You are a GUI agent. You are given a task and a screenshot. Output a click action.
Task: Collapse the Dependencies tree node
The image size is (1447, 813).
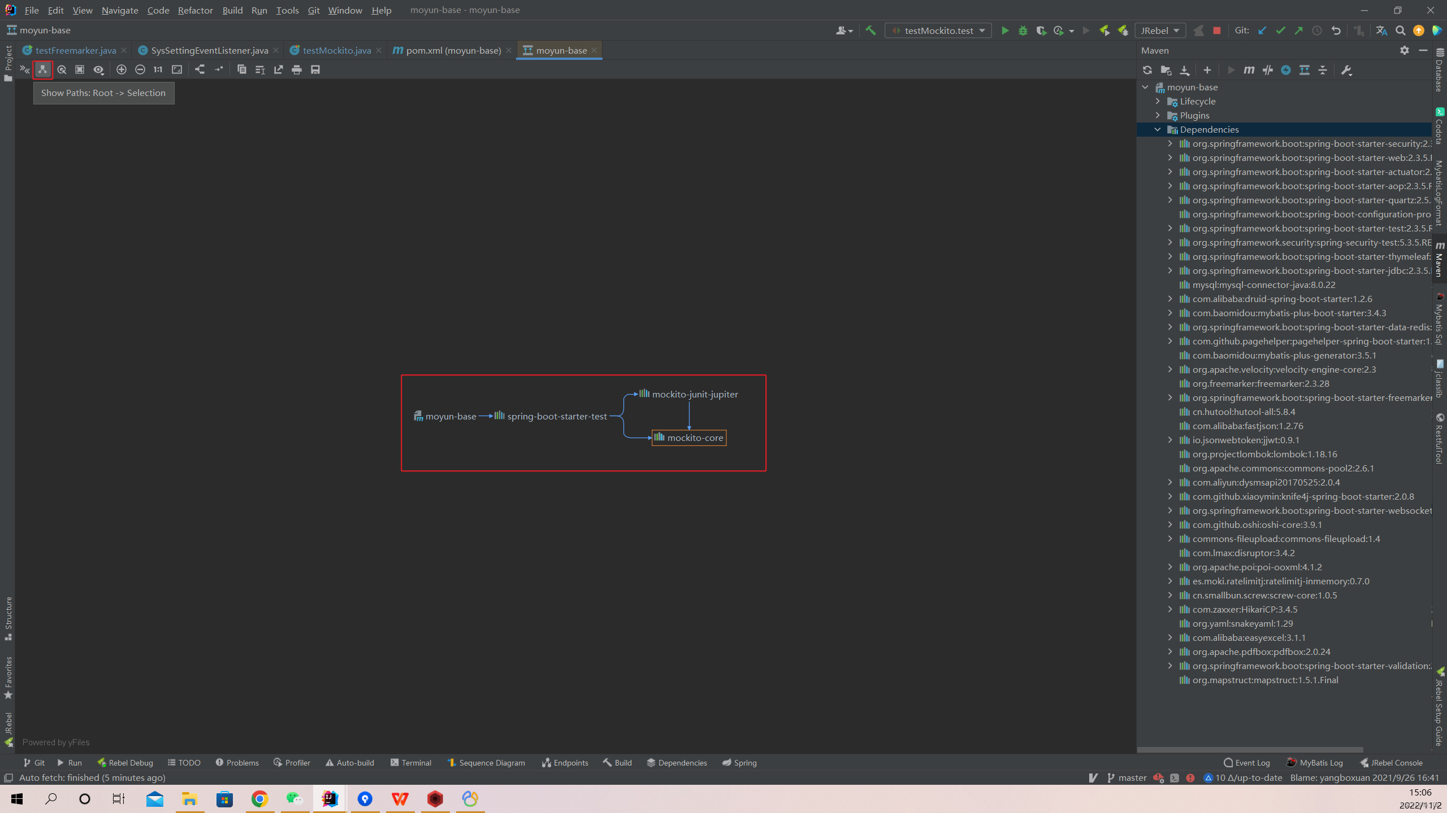tap(1158, 129)
